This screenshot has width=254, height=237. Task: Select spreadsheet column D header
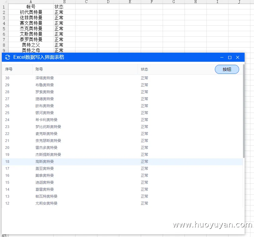pos(108,2)
